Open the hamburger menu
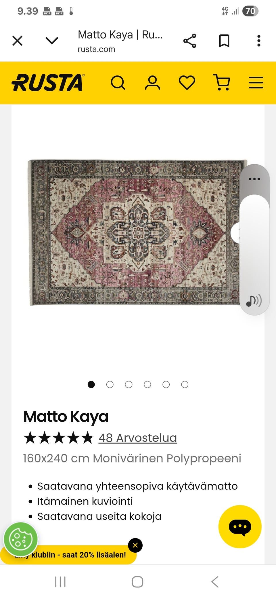 tap(256, 83)
